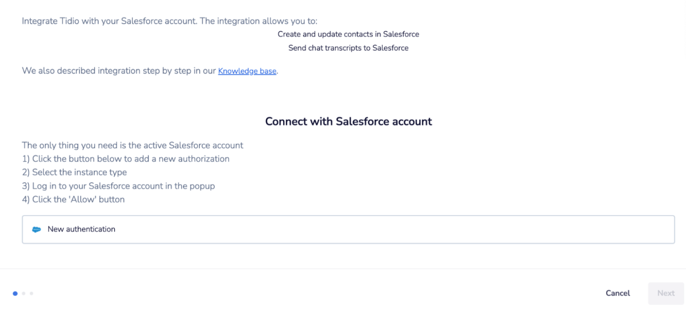
Task: Click the disabled Next button
Action: [666, 293]
